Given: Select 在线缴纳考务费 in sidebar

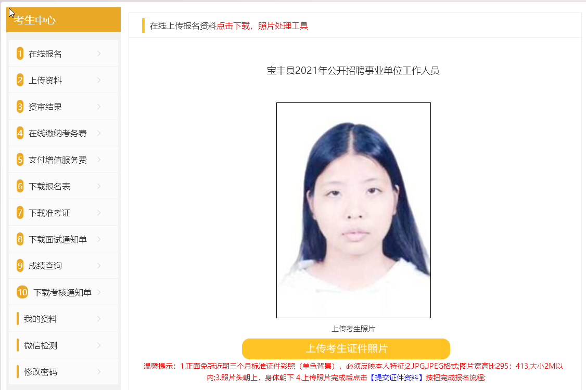Looking at the screenshot, I should tap(63, 133).
